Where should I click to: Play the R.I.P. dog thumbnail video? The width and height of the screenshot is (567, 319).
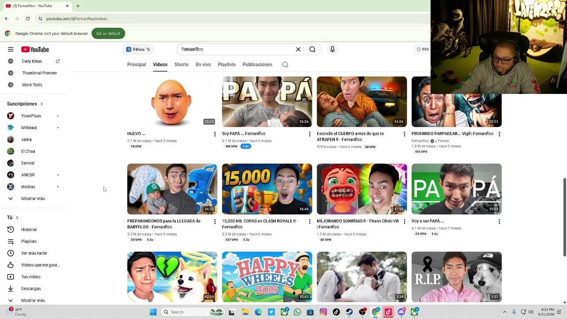click(456, 277)
